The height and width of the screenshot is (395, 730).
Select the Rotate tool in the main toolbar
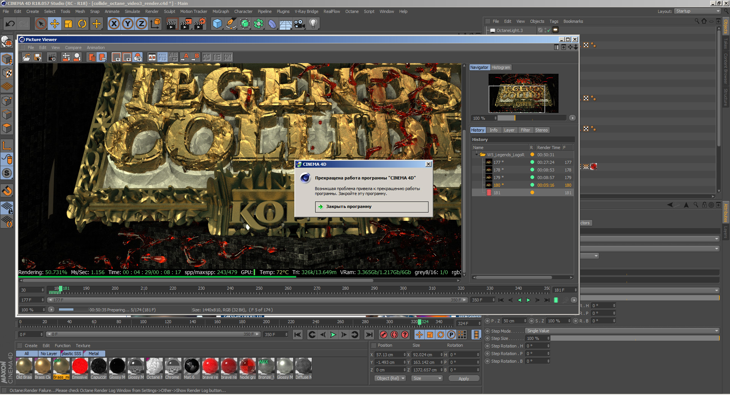[82, 24]
